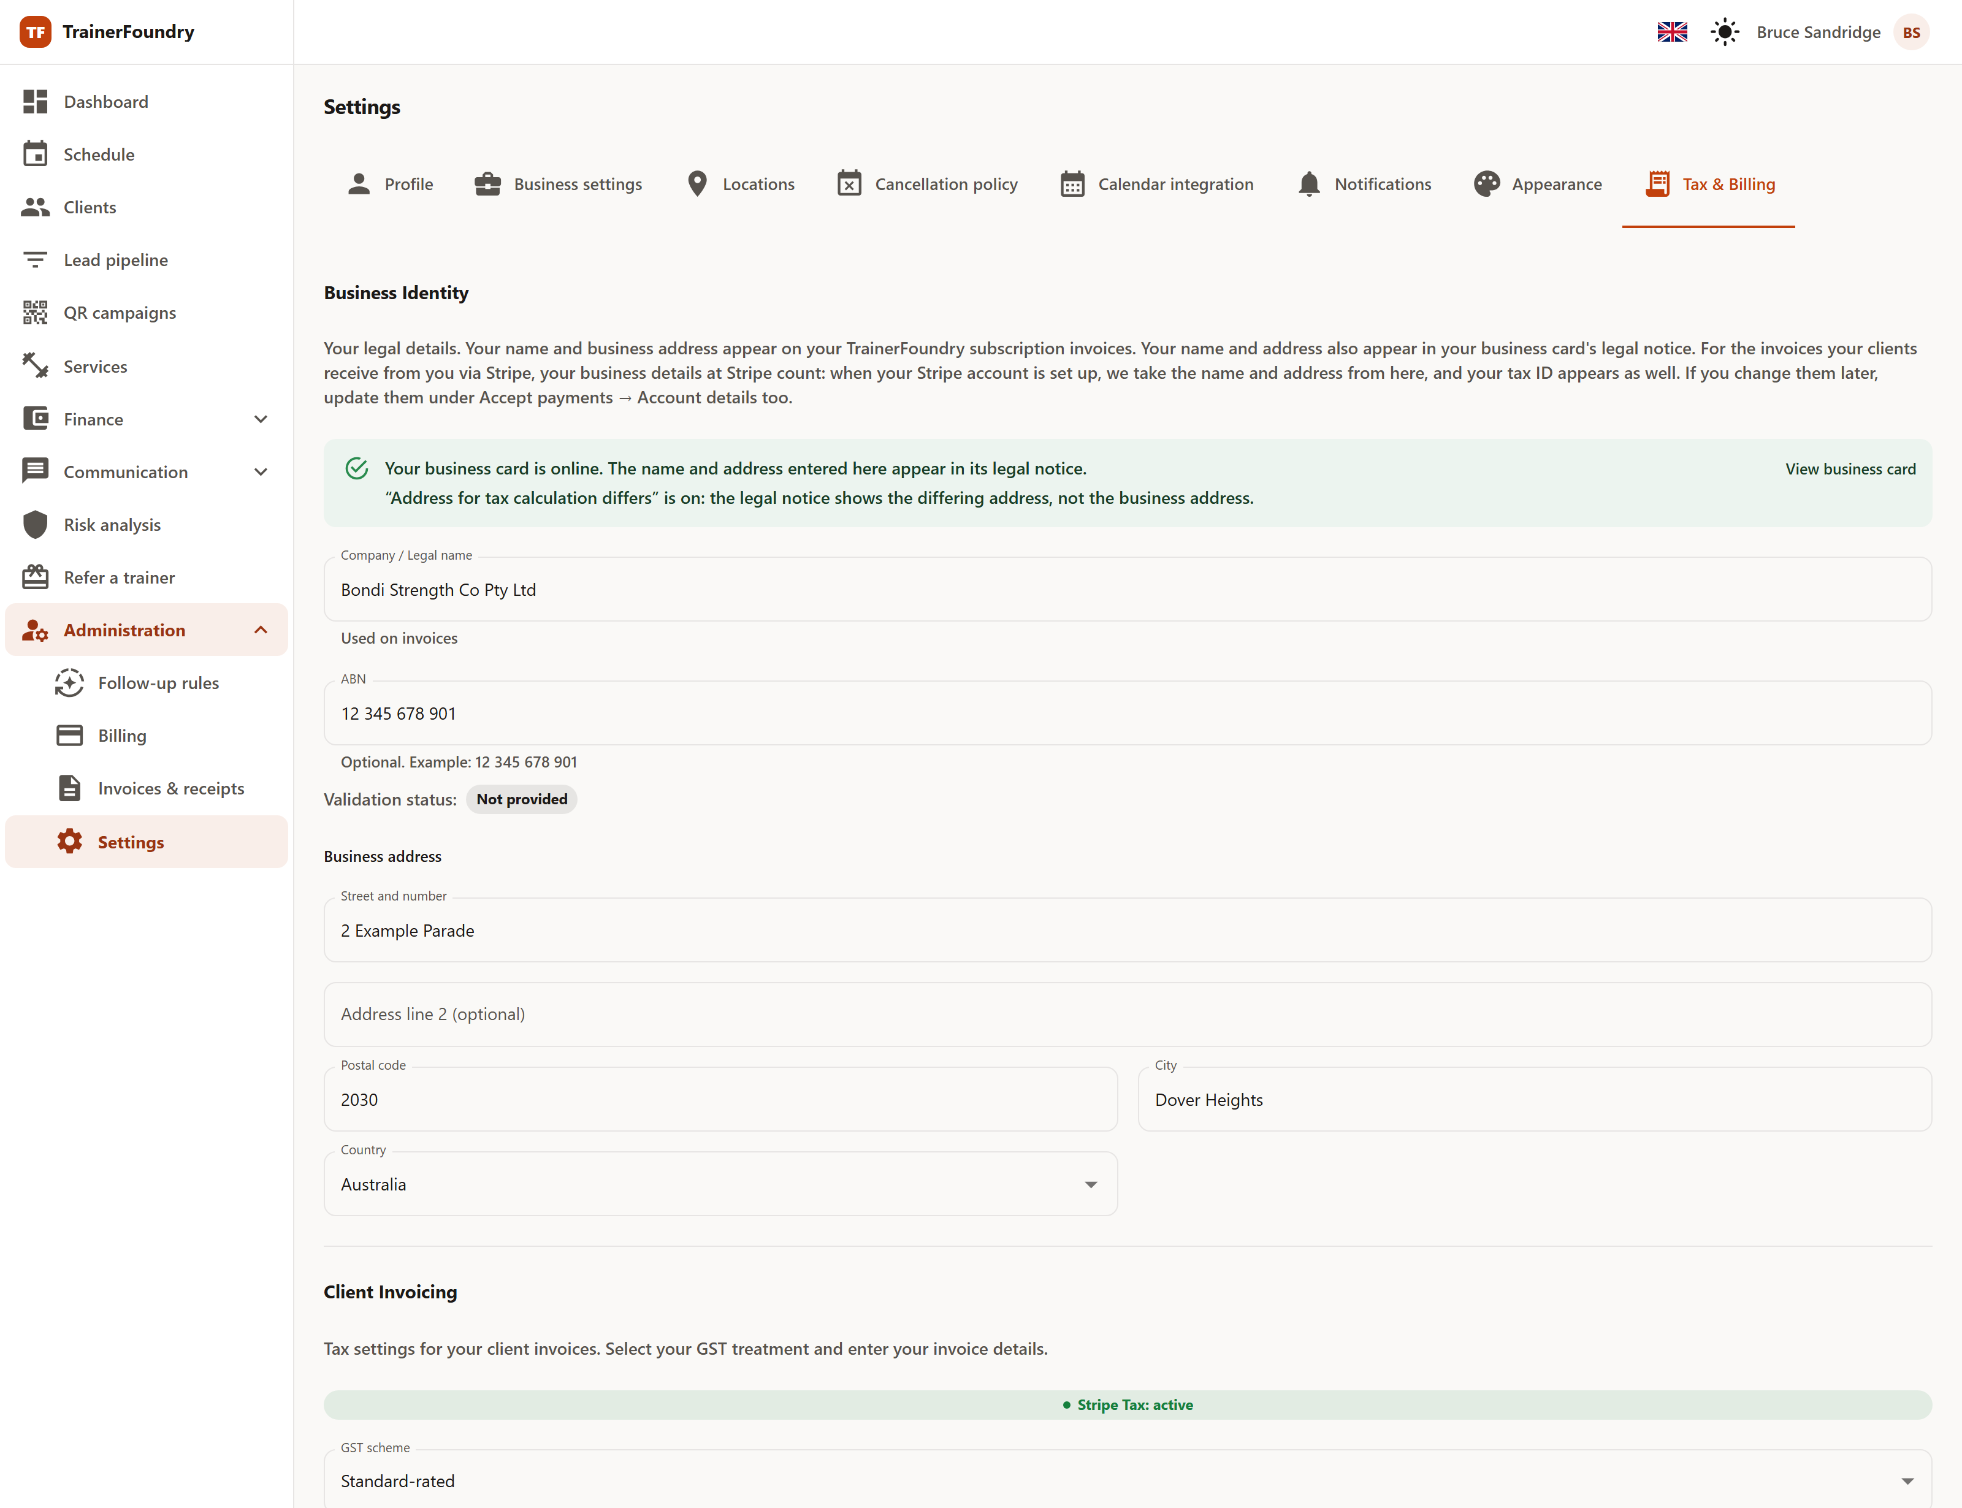Viewport: 1962px width, 1508px height.
Task: Click the Bruce Sandridge user name
Action: tap(1819, 32)
